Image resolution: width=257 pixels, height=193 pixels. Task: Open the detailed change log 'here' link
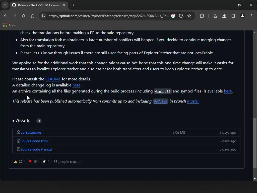point(76,85)
